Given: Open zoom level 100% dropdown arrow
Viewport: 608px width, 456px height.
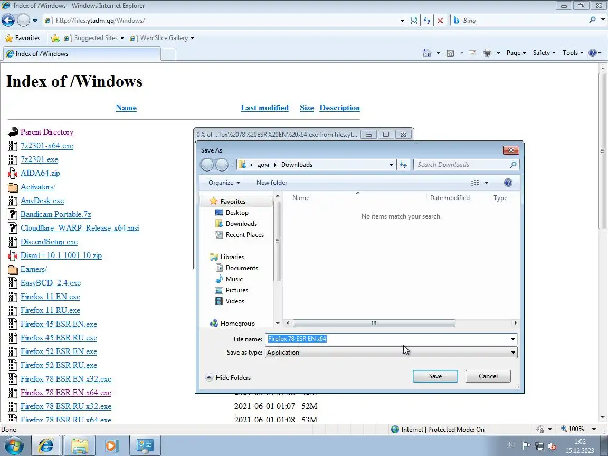Looking at the screenshot, I should point(594,429).
